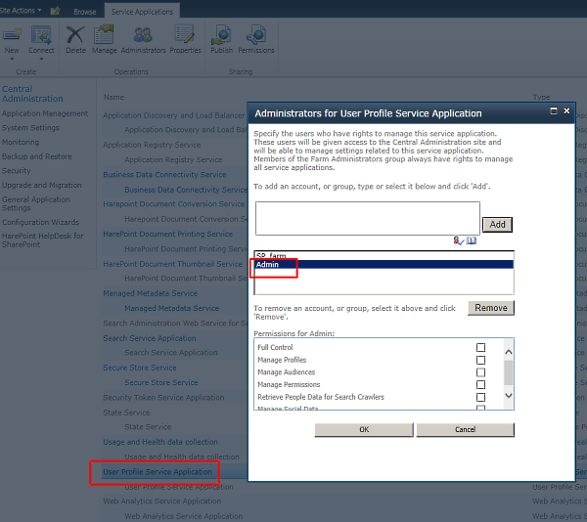The height and width of the screenshot is (522, 587).
Task: Click the Manage ribbon icon
Action: pos(104,34)
